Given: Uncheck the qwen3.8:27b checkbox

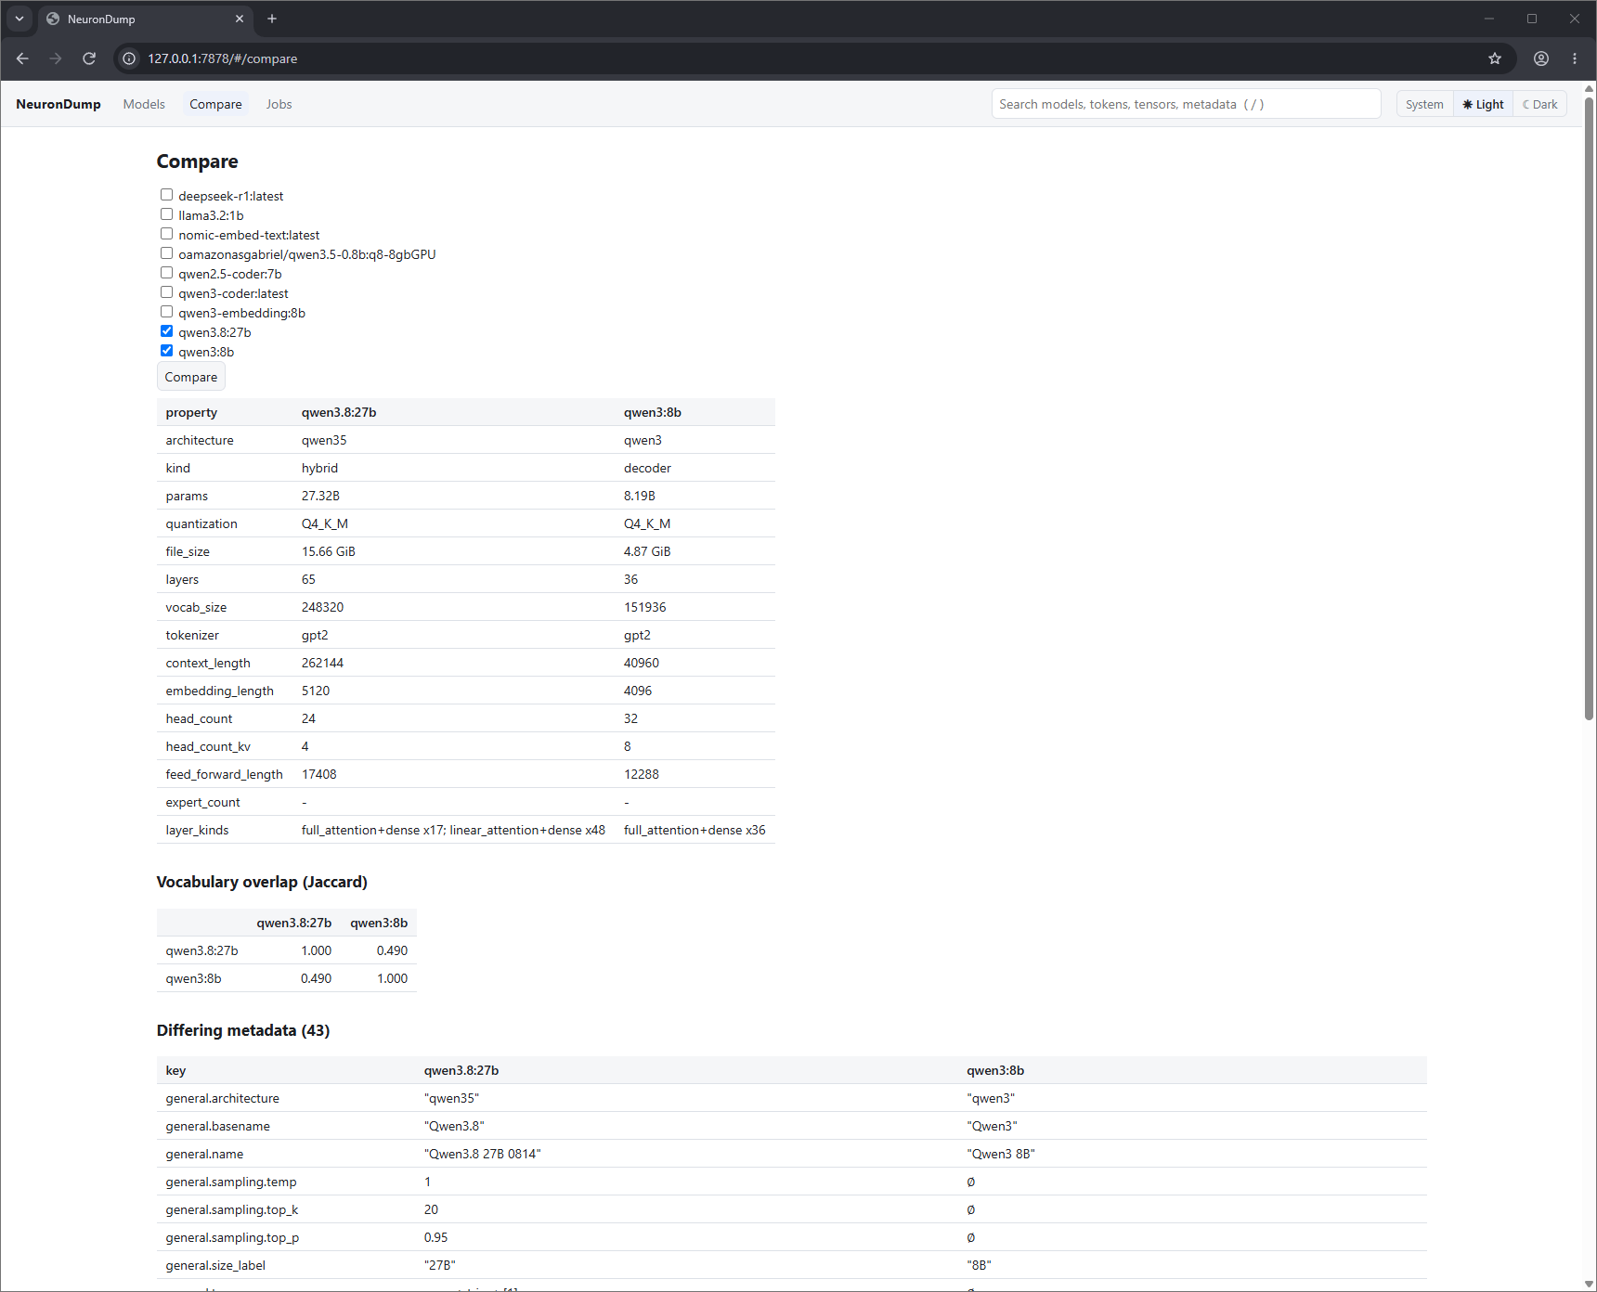Looking at the screenshot, I should tap(166, 331).
